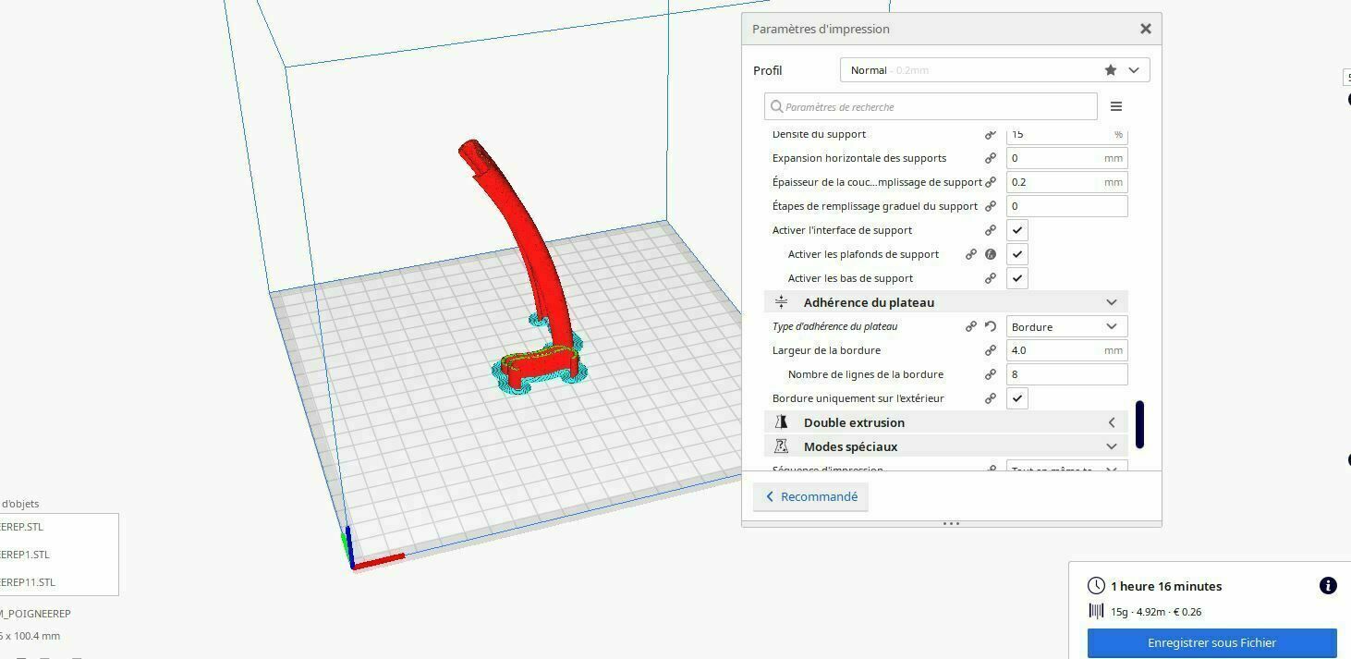Click the Nombre de lignes de la bordure field

tap(1067, 374)
